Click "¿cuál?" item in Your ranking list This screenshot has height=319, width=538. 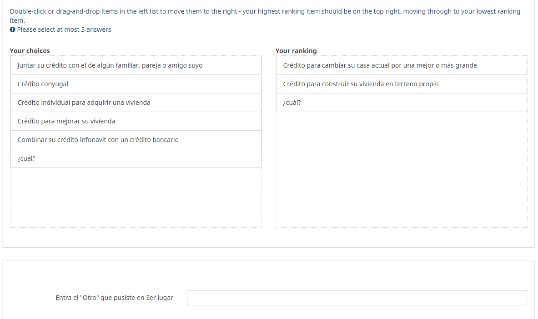[x=292, y=103]
